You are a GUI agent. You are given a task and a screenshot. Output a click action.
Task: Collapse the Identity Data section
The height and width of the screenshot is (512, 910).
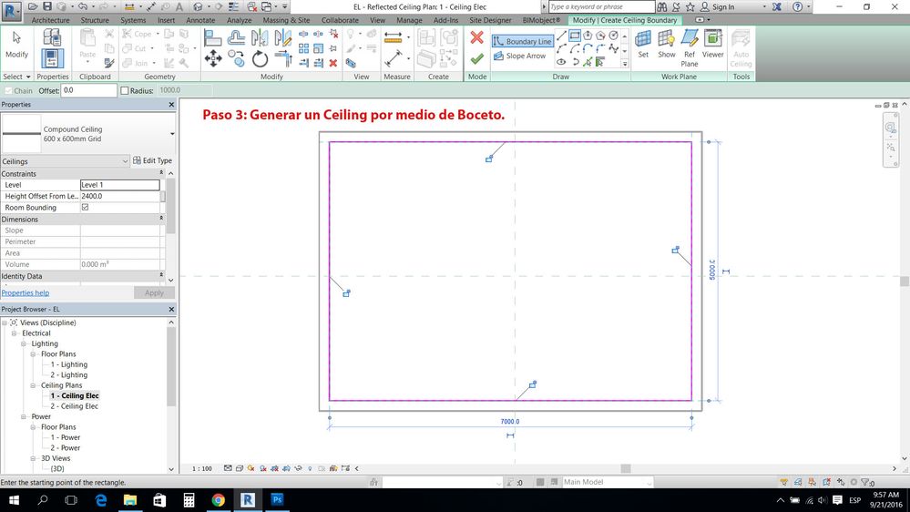[161, 275]
